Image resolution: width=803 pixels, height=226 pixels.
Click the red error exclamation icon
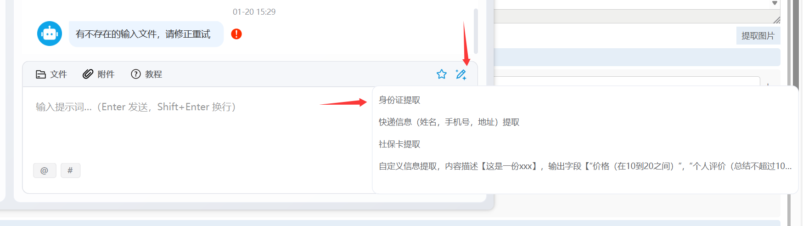[x=236, y=34]
